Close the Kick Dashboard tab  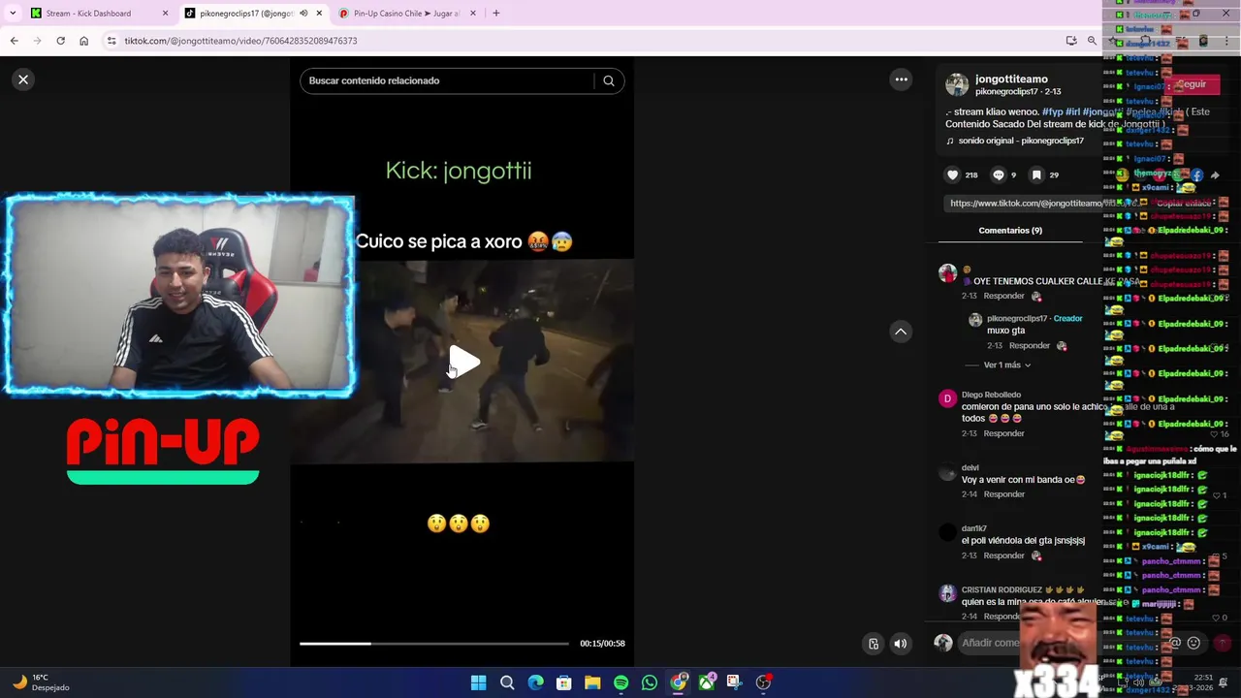point(165,14)
